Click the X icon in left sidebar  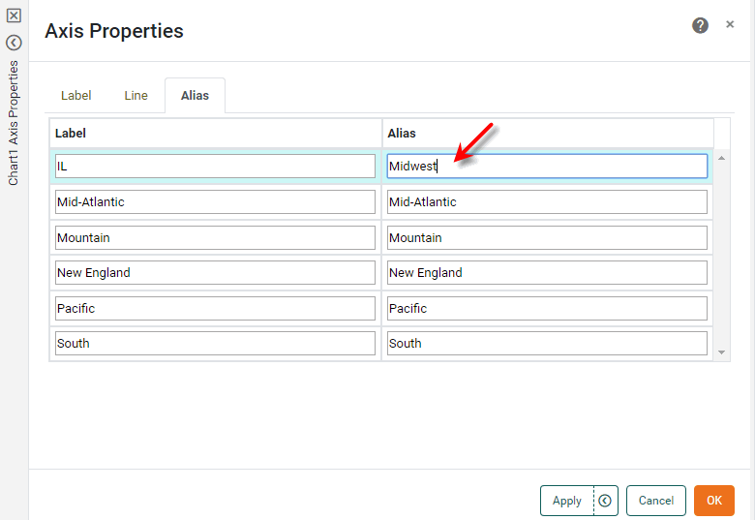point(14,15)
